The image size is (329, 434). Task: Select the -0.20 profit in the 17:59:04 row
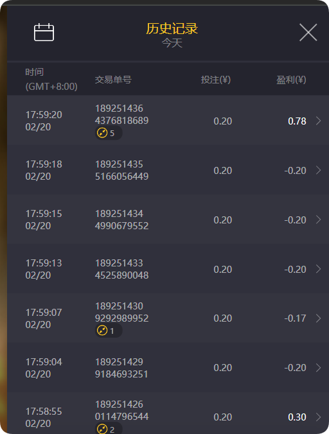click(x=295, y=368)
